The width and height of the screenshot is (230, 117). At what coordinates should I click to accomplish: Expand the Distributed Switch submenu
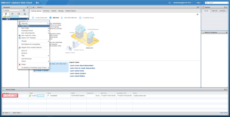34,31
